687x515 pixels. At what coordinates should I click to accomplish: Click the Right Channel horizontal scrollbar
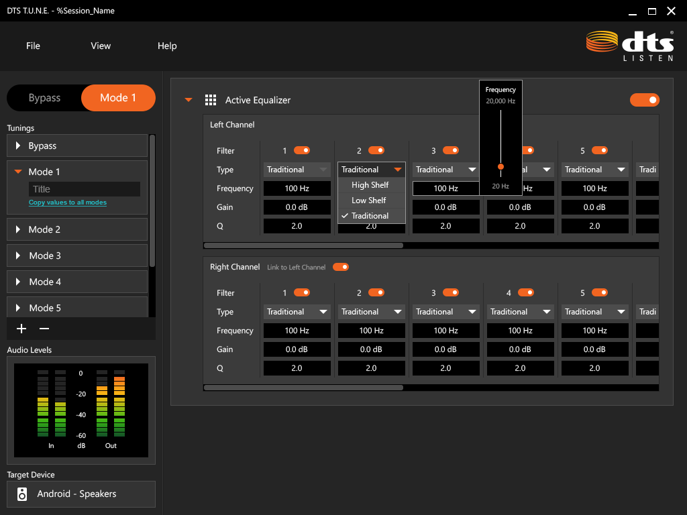point(303,387)
